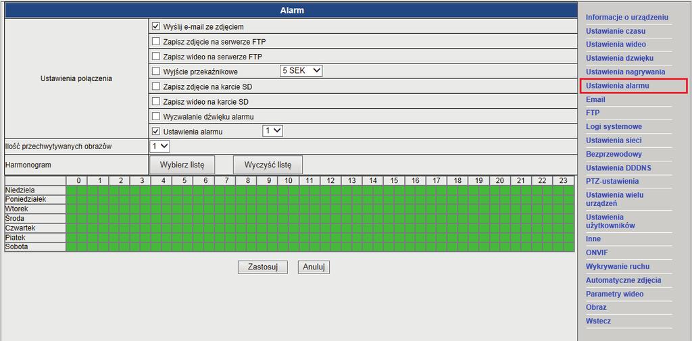The height and width of the screenshot is (341, 692).
Task: Uncheck 'Wyślij e-mail ze zdjęciem' checkbox
Action: (x=155, y=26)
